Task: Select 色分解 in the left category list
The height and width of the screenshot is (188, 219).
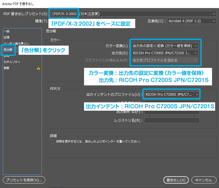Action: tap(8, 50)
